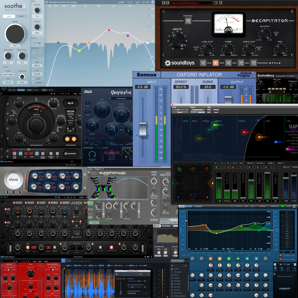This screenshot has width=298, height=298.
Task: Toggle the PUNISH switch on Decapitator
Action: coord(188,21)
